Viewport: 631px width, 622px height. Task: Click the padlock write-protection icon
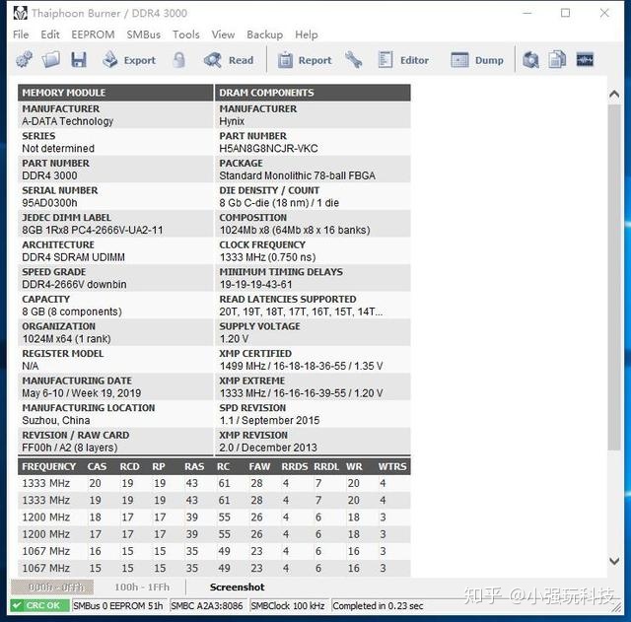point(179,60)
